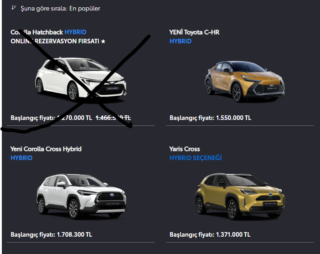
Task: Open the Yaris Cross title
Action: [185, 149]
